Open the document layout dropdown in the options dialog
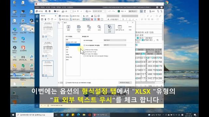This screenshot has width=209, height=117. coord(115,40)
